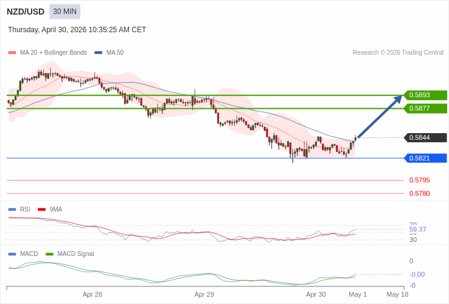Click the current price 0.5844 tag

(x=425, y=137)
